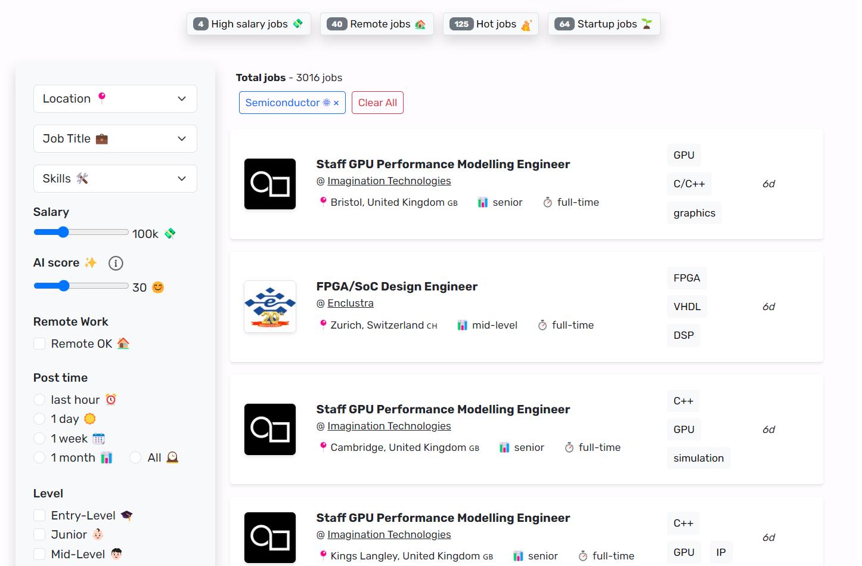Click the Hot jobs fire icon
Image resolution: width=862 pixels, height=566 pixels.
[x=526, y=24]
